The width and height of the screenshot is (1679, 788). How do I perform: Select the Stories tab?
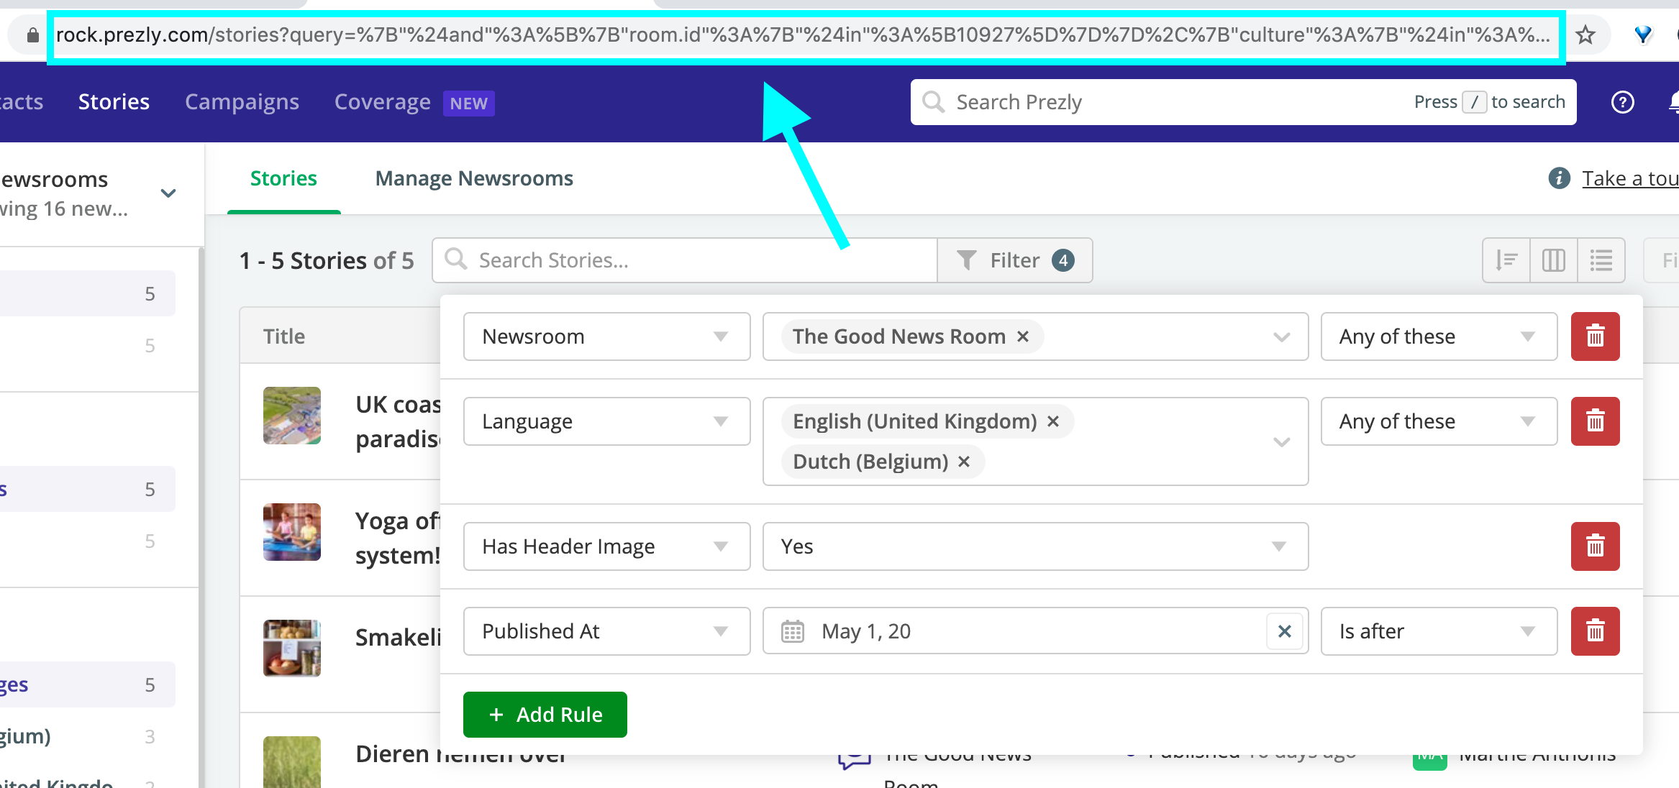(x=283, y=178)
